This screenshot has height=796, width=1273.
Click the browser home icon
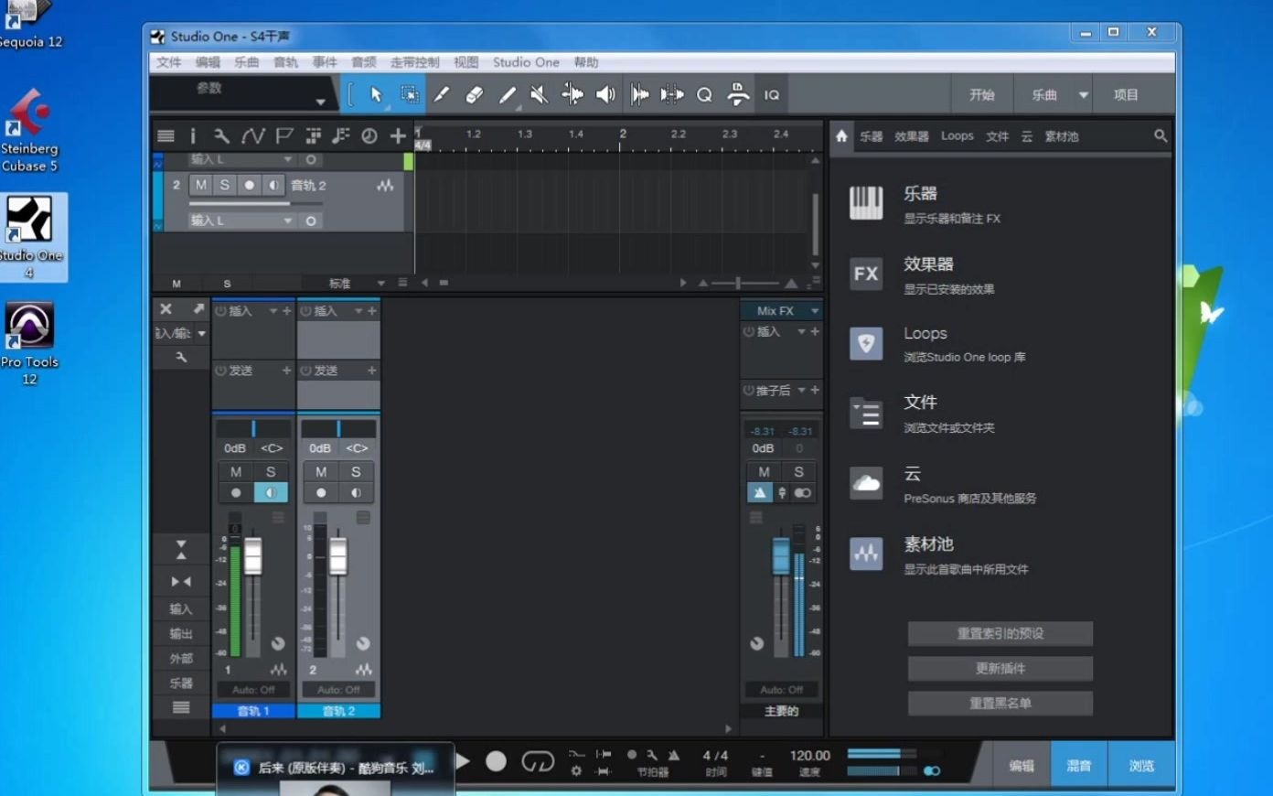(841, 135)
